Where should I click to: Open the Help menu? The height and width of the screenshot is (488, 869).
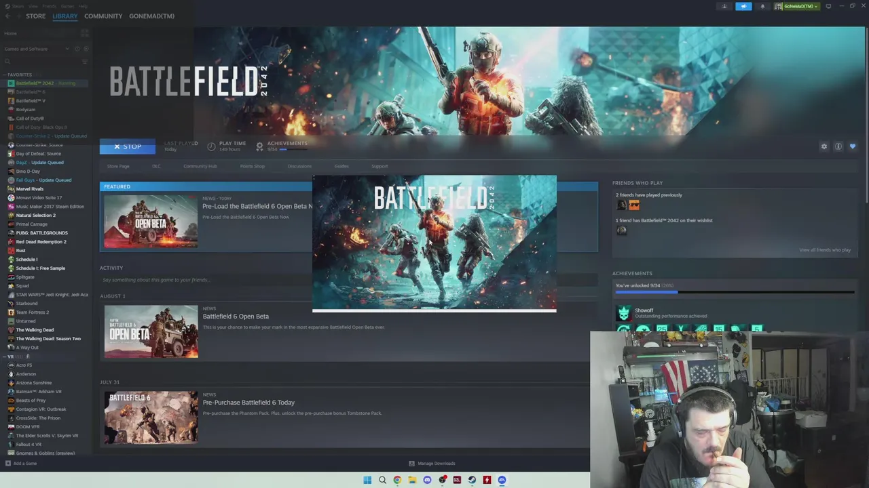(83, 6)
